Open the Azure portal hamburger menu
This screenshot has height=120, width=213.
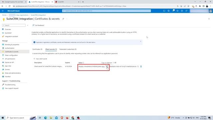click(3, 11)
